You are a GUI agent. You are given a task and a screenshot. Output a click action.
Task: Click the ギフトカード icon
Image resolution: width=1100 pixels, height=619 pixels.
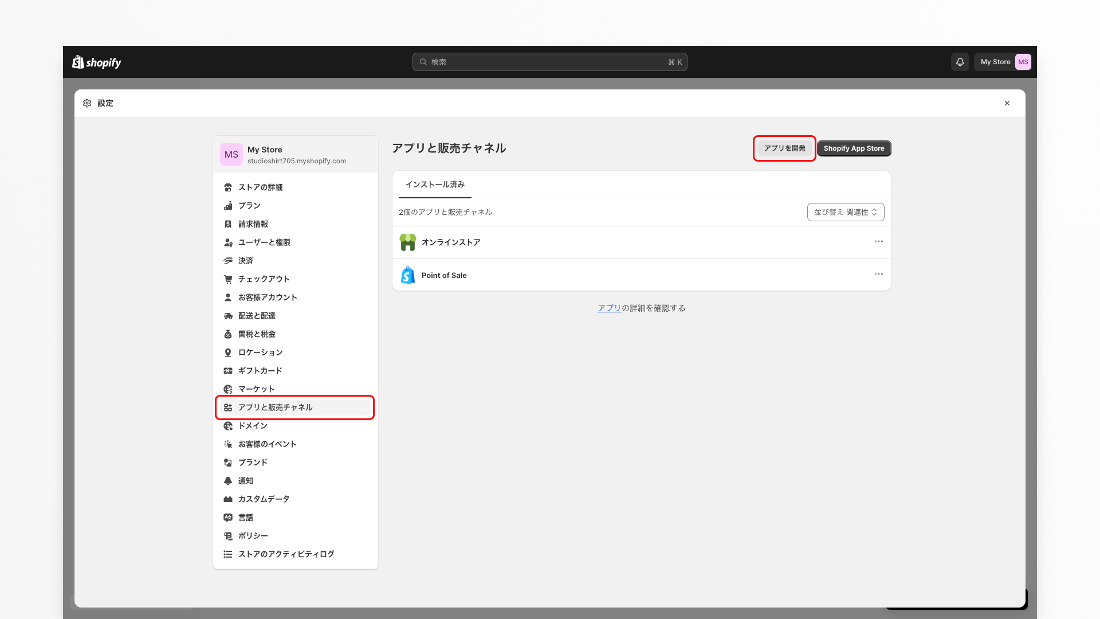[x=228, y=371]
